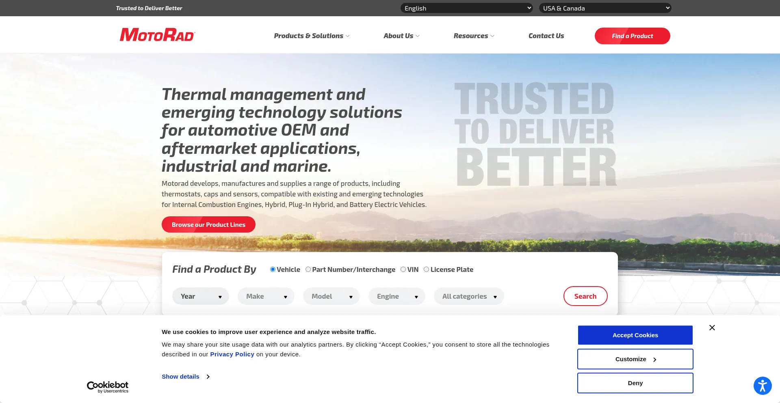
Task: Select Part Number/Interchange radio button
Action: tap(308, 269)
